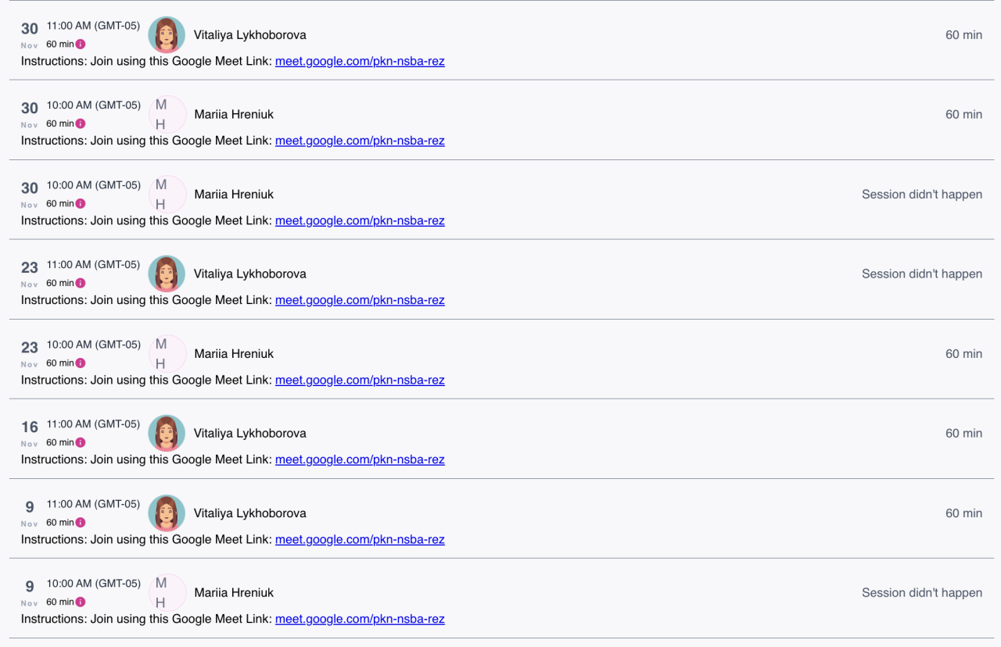Click the MH avatar on Nov 23 session
This screenshot has height=647, width=1001.
[167, 354]
